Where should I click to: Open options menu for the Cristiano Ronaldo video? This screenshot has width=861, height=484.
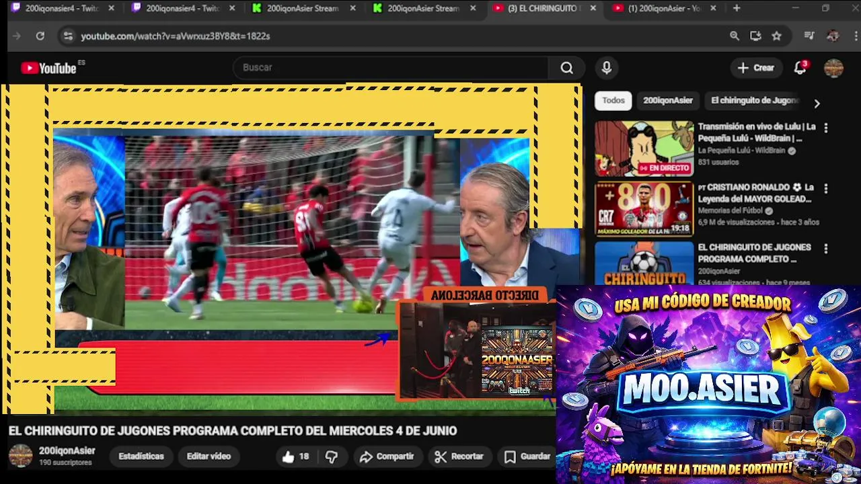click(x=825, y=189)
